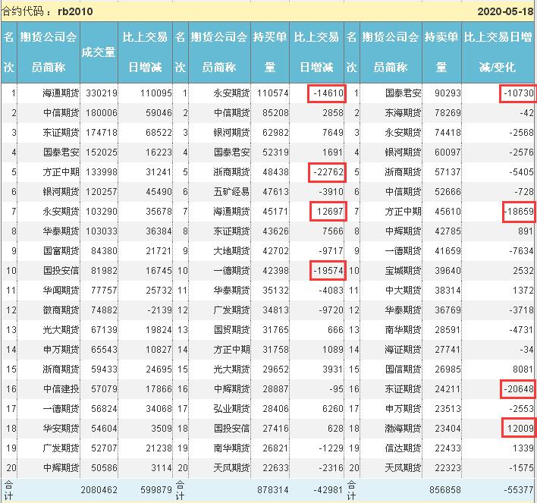Image resolution: width=537 pixels, height=503 pixels.
Task: Select the cell reading 174718
Action: [102, 133]
